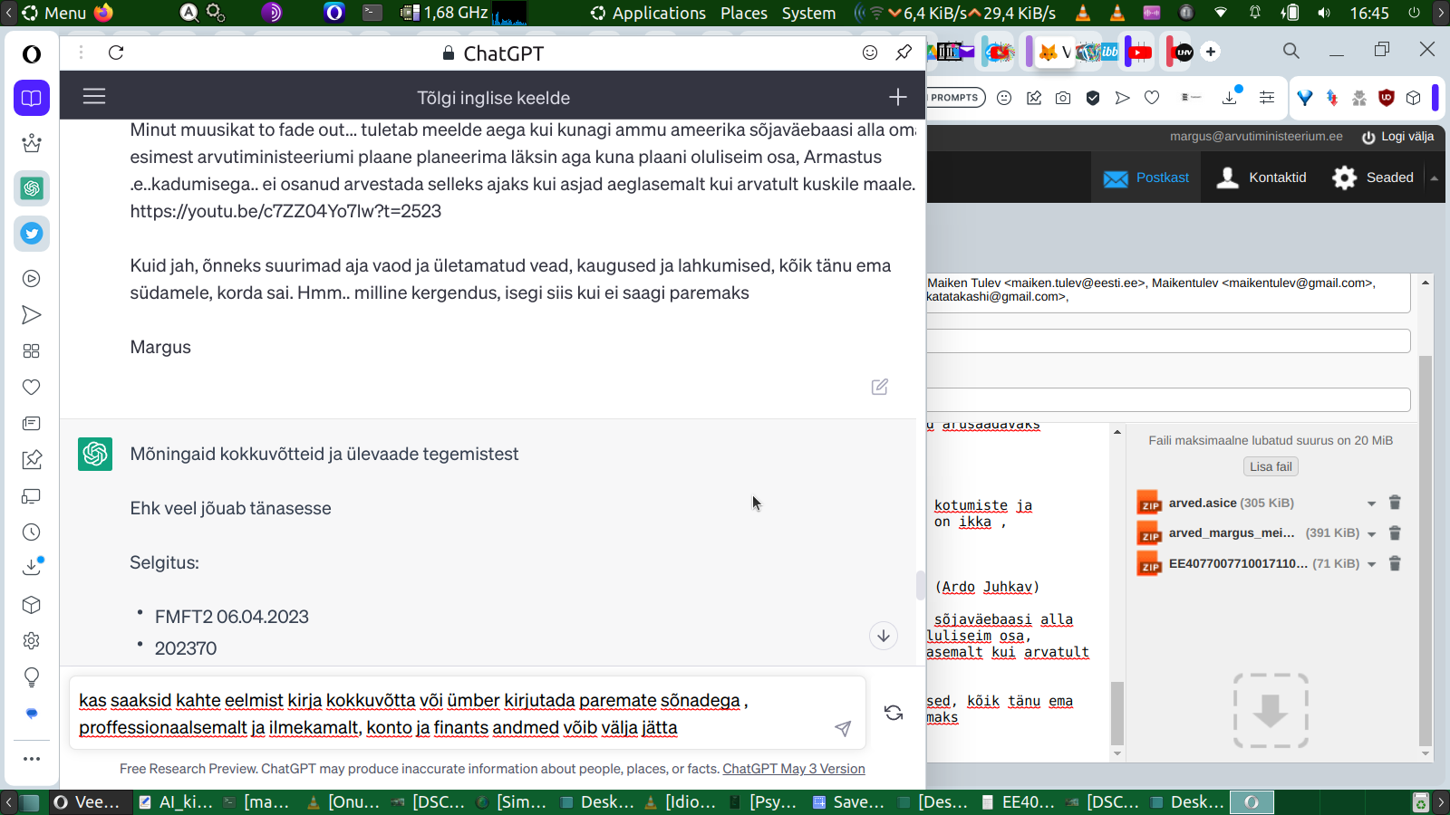Expand options for arved_margus_mei attachment
The height and width of the screenshot is (815, 1450).
point(1371,534)
